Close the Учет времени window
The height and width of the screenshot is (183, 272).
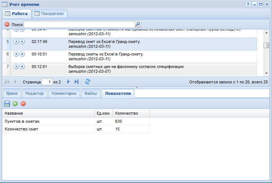267,4
